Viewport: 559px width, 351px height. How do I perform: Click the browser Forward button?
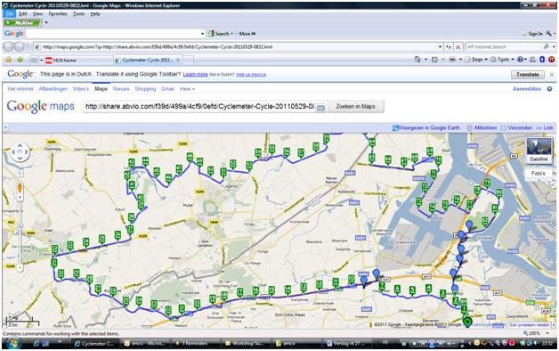[x=19, y=46]
